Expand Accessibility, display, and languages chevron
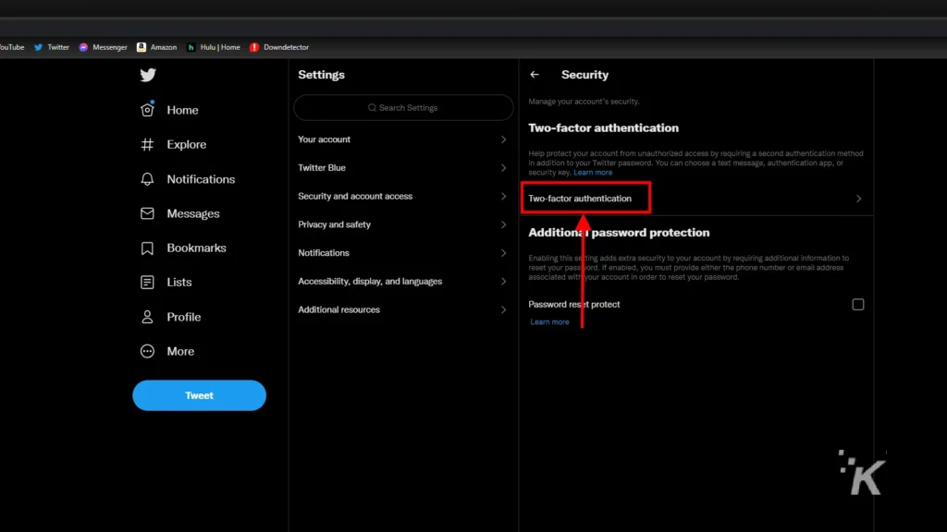This screenshot has width=947, height=532. tap(503, 281)
